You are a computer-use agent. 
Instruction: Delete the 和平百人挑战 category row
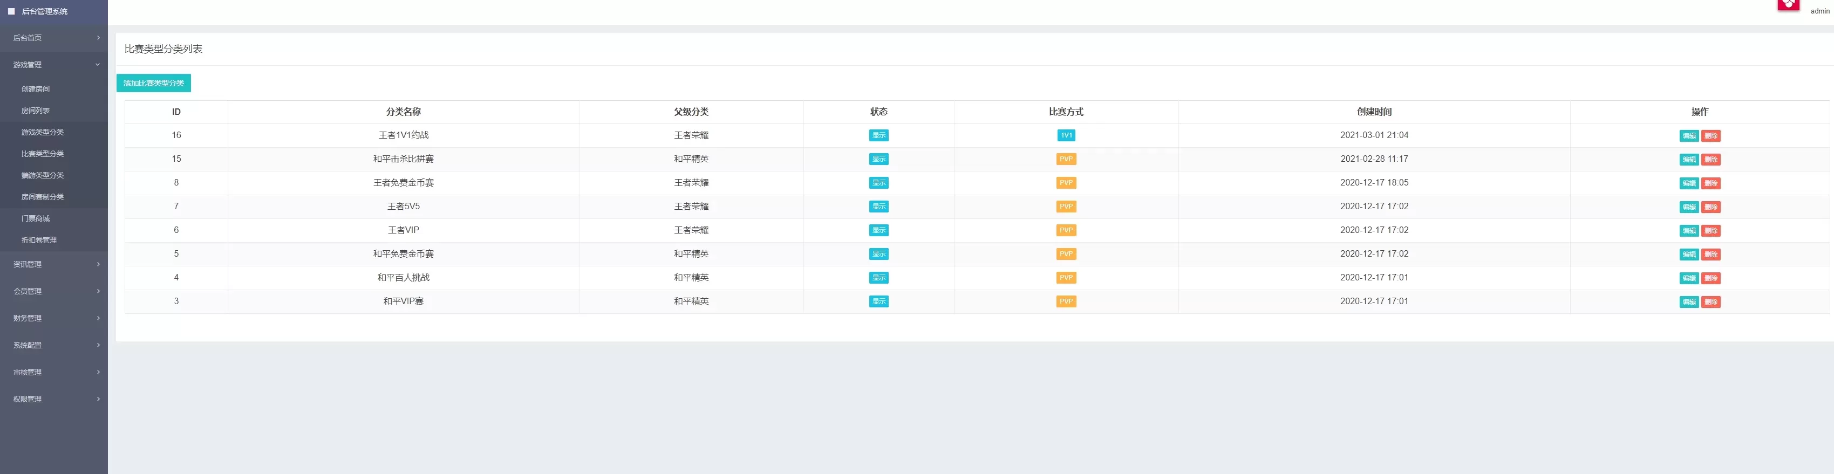click(x=1711, y=278)
